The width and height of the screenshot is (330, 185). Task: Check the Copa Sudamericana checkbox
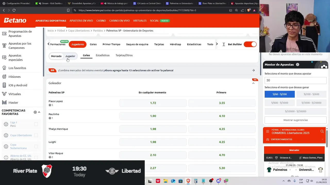pyautogui.click(x=36, y=146)
